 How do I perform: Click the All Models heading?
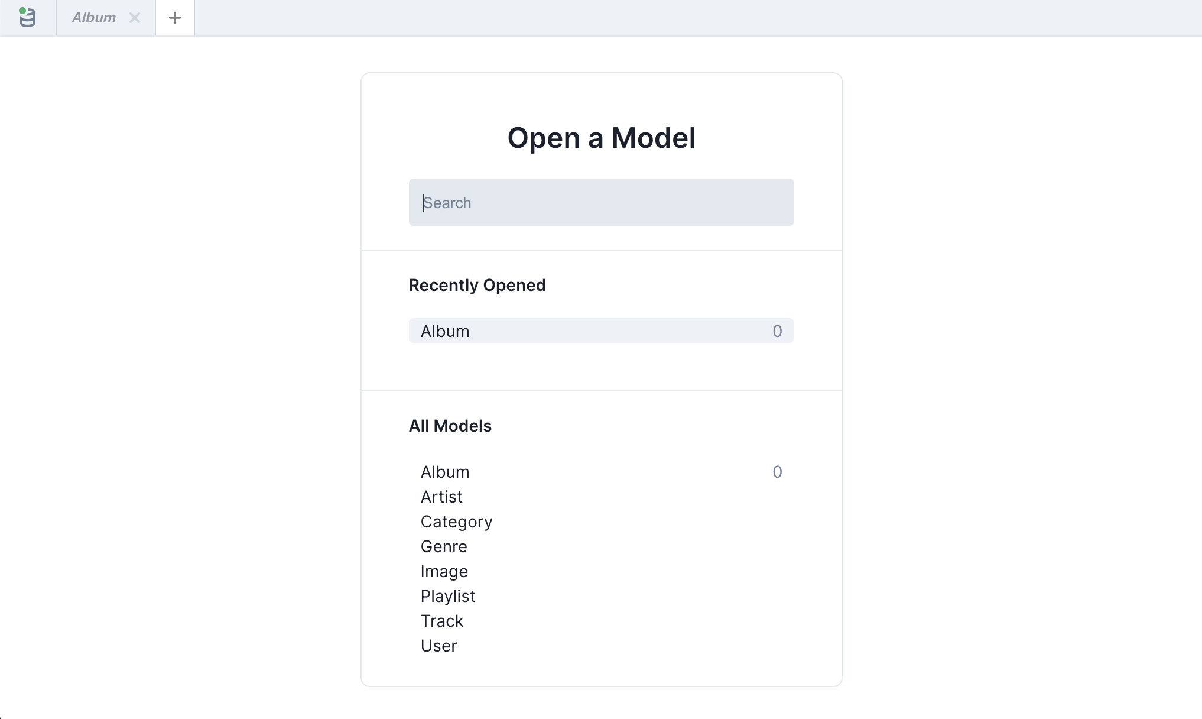tap(450, 426)
